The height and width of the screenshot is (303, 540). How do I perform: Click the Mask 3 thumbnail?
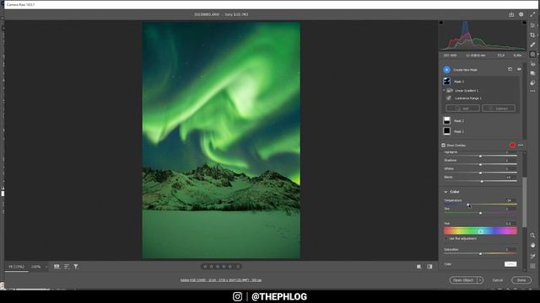click(446, 82)
